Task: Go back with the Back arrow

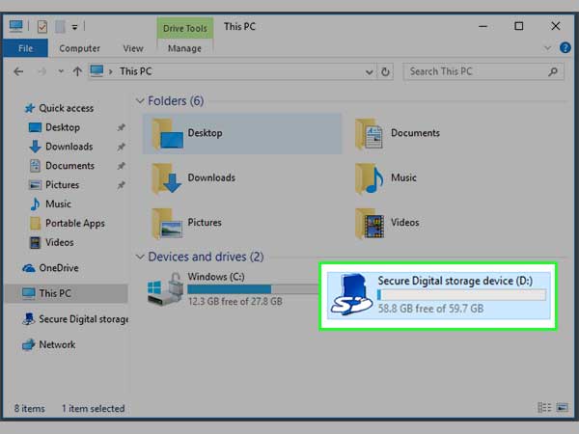Action: [x=18, y=71]
